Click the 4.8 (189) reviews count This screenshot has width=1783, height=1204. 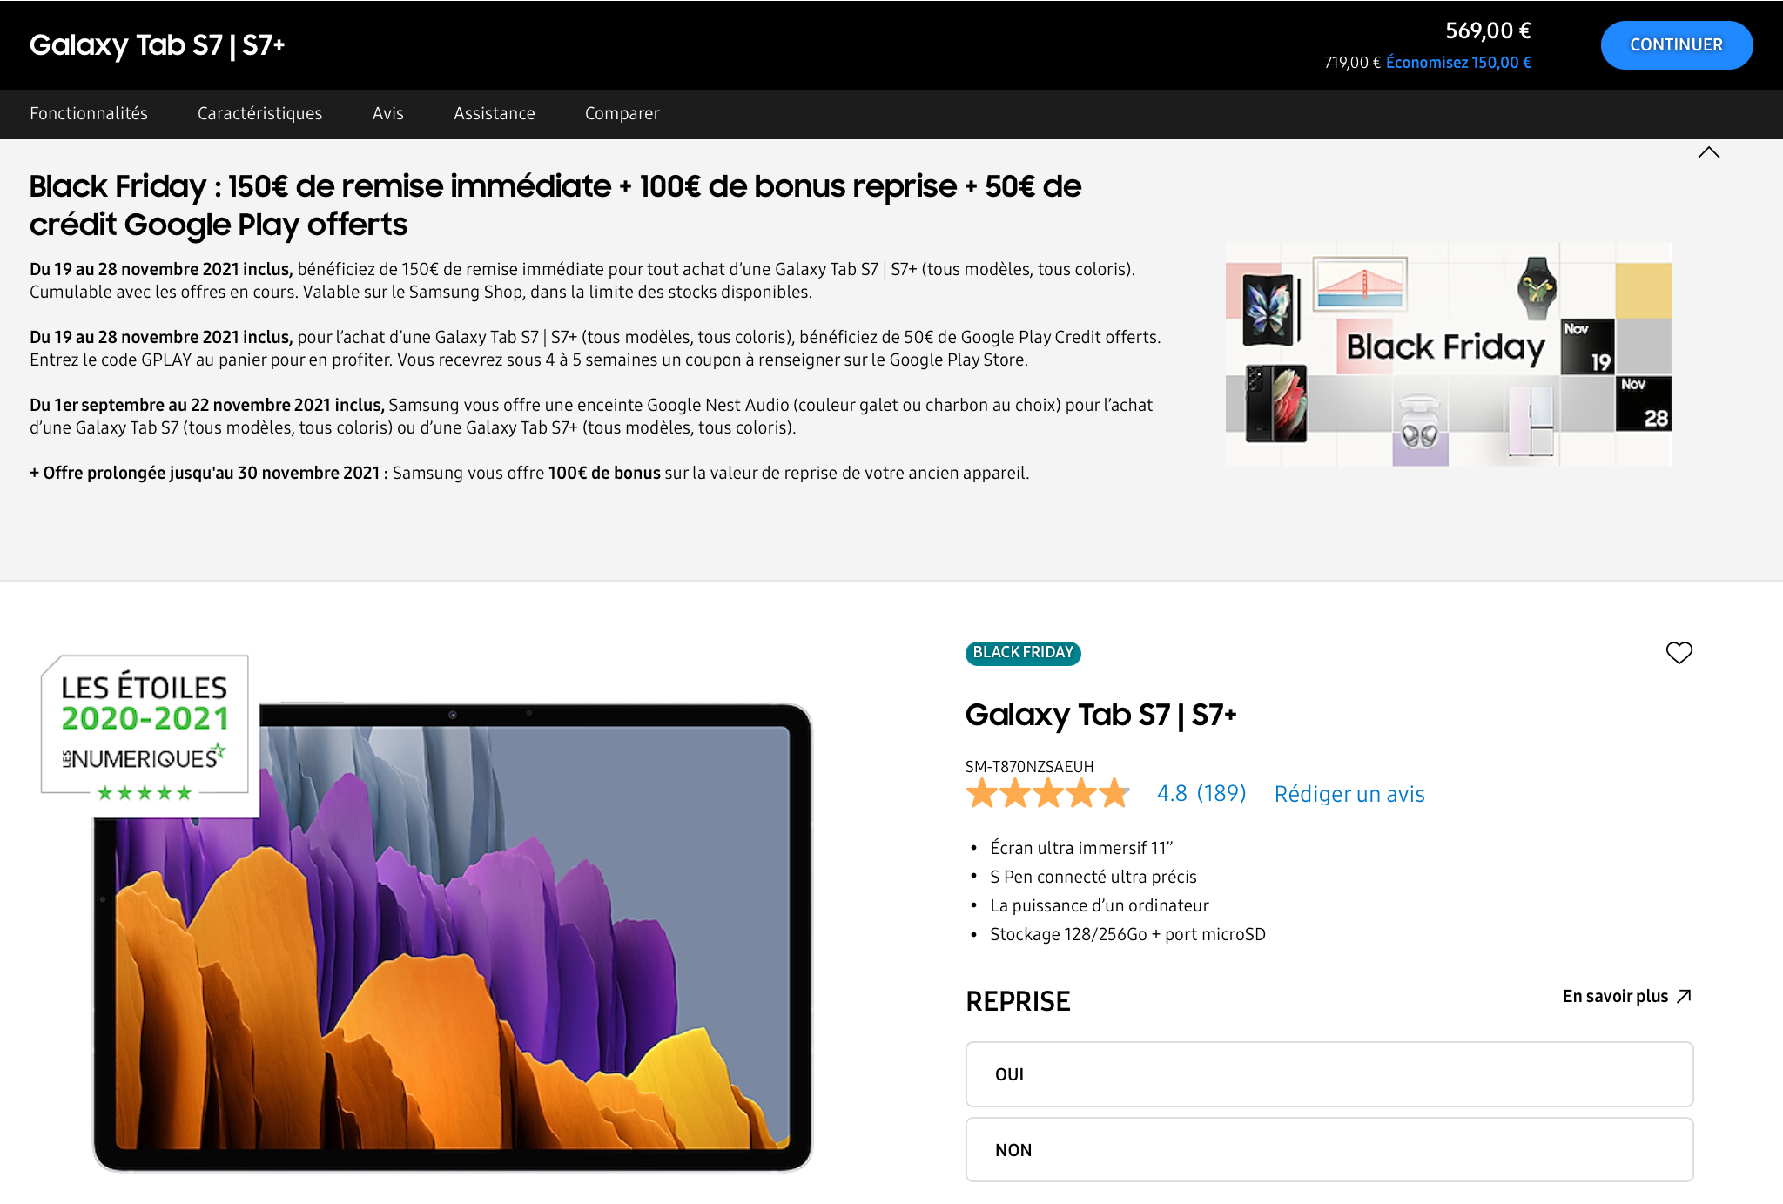click(1201, 793)
